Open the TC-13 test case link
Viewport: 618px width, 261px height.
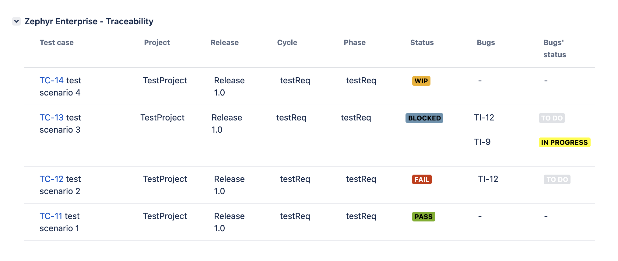pos(51,118)
